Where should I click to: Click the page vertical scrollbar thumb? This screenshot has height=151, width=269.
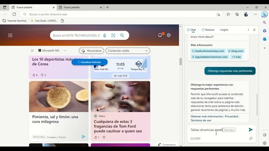pos(180,62)
